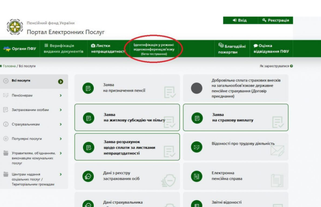This screenshot has width=321, height=207.
Task: Open the Органи ПФУ menu item
Action: click(x=20, y=49)
